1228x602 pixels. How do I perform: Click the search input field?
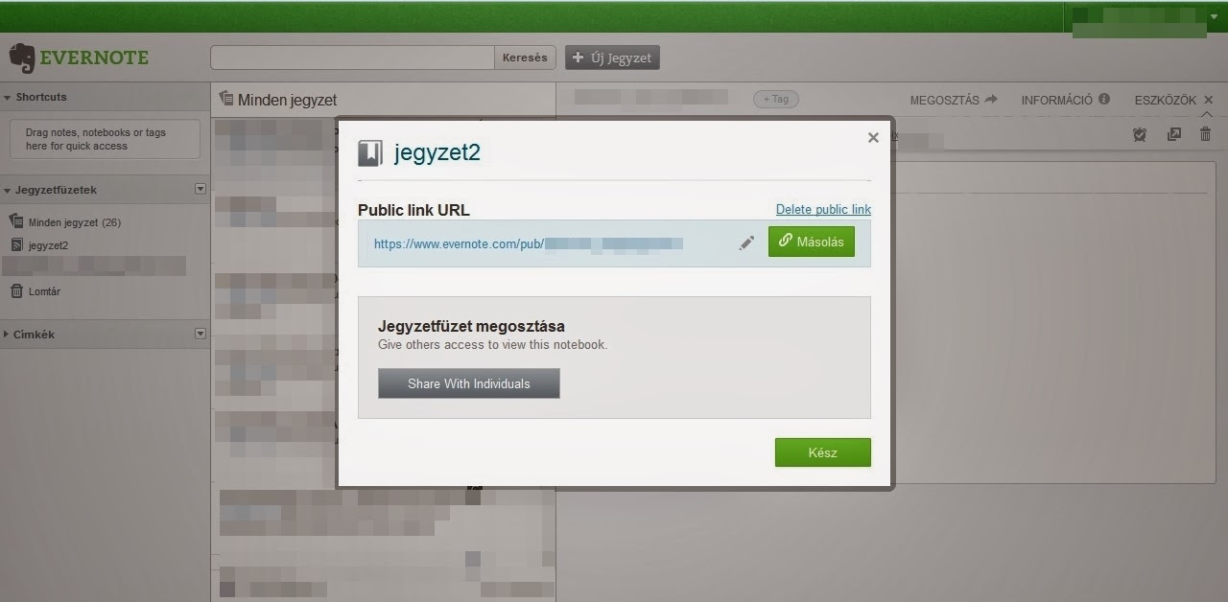pos(352,58)
